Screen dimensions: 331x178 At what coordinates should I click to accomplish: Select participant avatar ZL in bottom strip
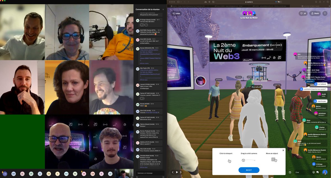pyautogui.click(x=22, y=174)
